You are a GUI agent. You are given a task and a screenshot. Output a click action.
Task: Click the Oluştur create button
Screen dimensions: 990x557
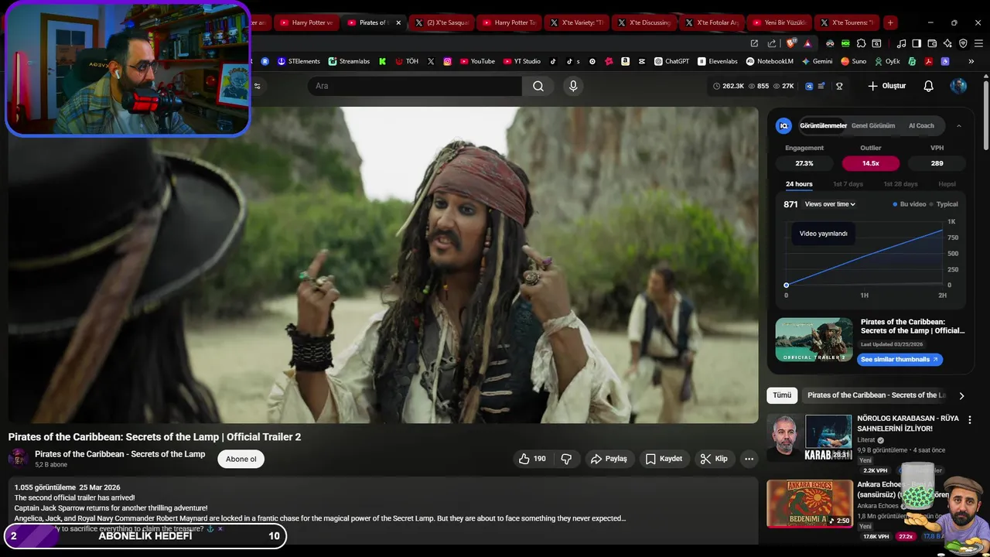pos(886,86)
